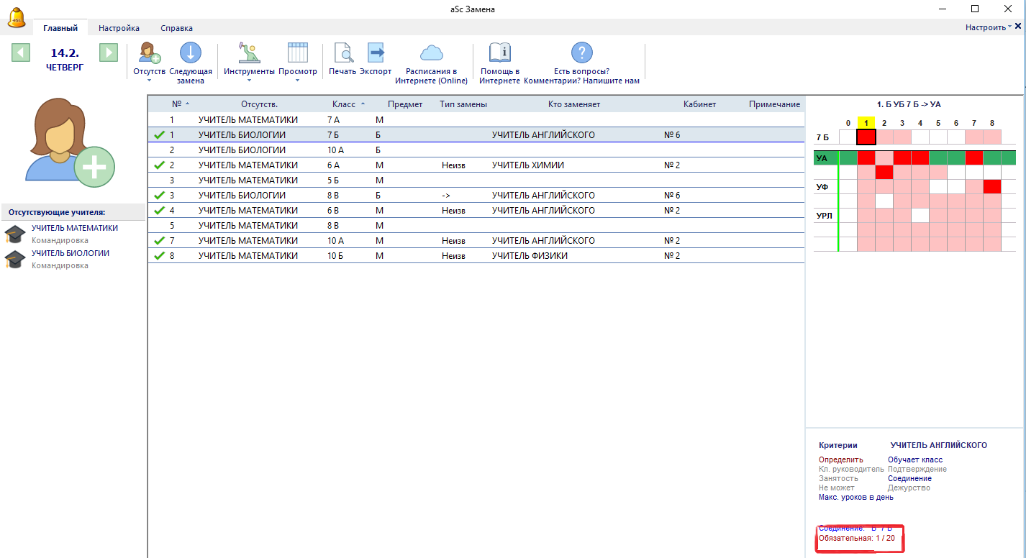Click the yellow lesson 1 header in the grid

[x=866, y=122]
